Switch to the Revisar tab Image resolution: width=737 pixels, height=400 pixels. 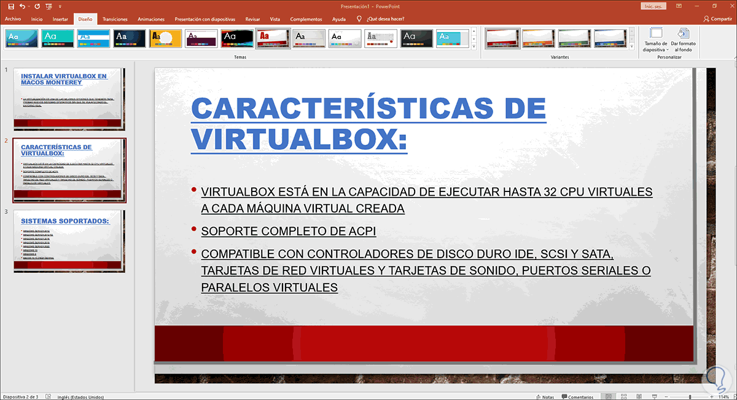(x=252, y=19)
